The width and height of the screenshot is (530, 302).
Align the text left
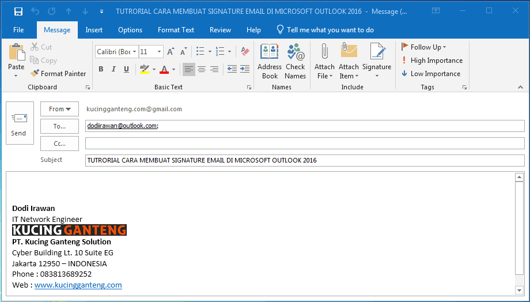click(x=188, y=69)
